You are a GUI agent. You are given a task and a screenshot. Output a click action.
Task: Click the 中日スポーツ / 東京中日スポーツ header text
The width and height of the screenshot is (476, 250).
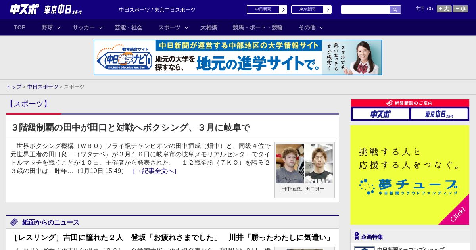(157, 10)
